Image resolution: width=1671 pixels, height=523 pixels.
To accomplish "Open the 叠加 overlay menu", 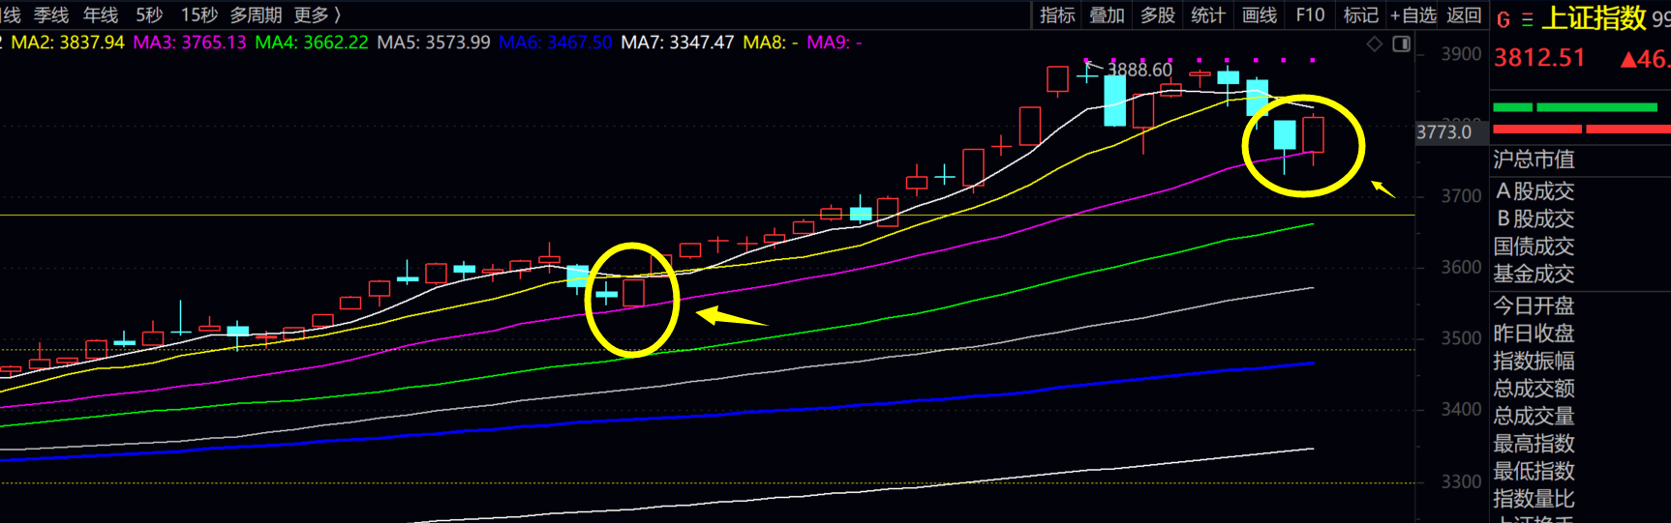I will (x=1108, y=15).
